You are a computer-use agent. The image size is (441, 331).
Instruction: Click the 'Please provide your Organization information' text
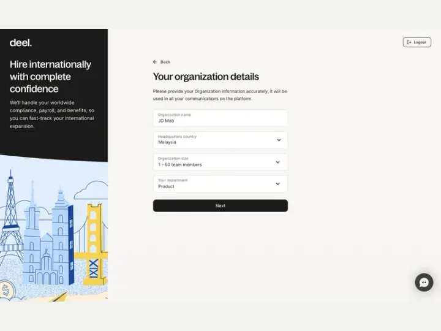click(220, 95)
